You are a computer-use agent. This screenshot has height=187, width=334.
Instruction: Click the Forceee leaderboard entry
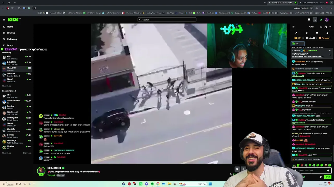point(325,38)
